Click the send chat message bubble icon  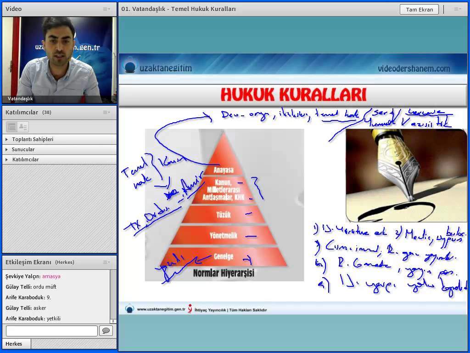pyautogui.click(x=106, y=331)
